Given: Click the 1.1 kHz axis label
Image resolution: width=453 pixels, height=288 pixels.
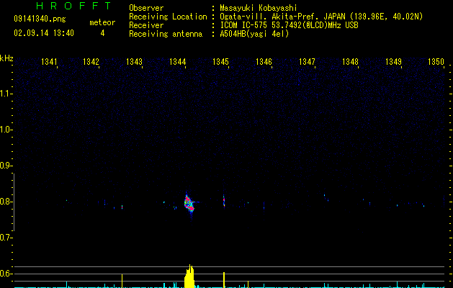Looking at the screenshot, I should click(x=6, y=94).
